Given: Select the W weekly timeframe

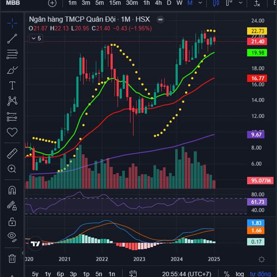Looking at the screenshot, I should click(x=180, y=3).
